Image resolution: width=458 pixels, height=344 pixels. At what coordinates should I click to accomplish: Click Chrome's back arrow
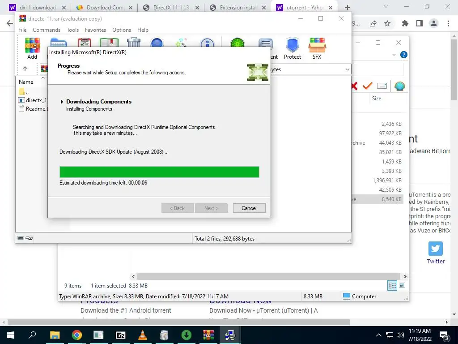tap(10, 23)
